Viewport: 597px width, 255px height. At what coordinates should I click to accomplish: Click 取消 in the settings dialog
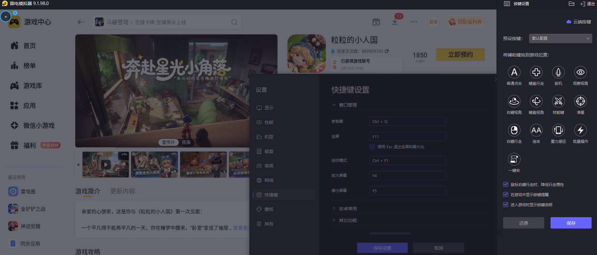pyautogui.click(x=439, y=248)
